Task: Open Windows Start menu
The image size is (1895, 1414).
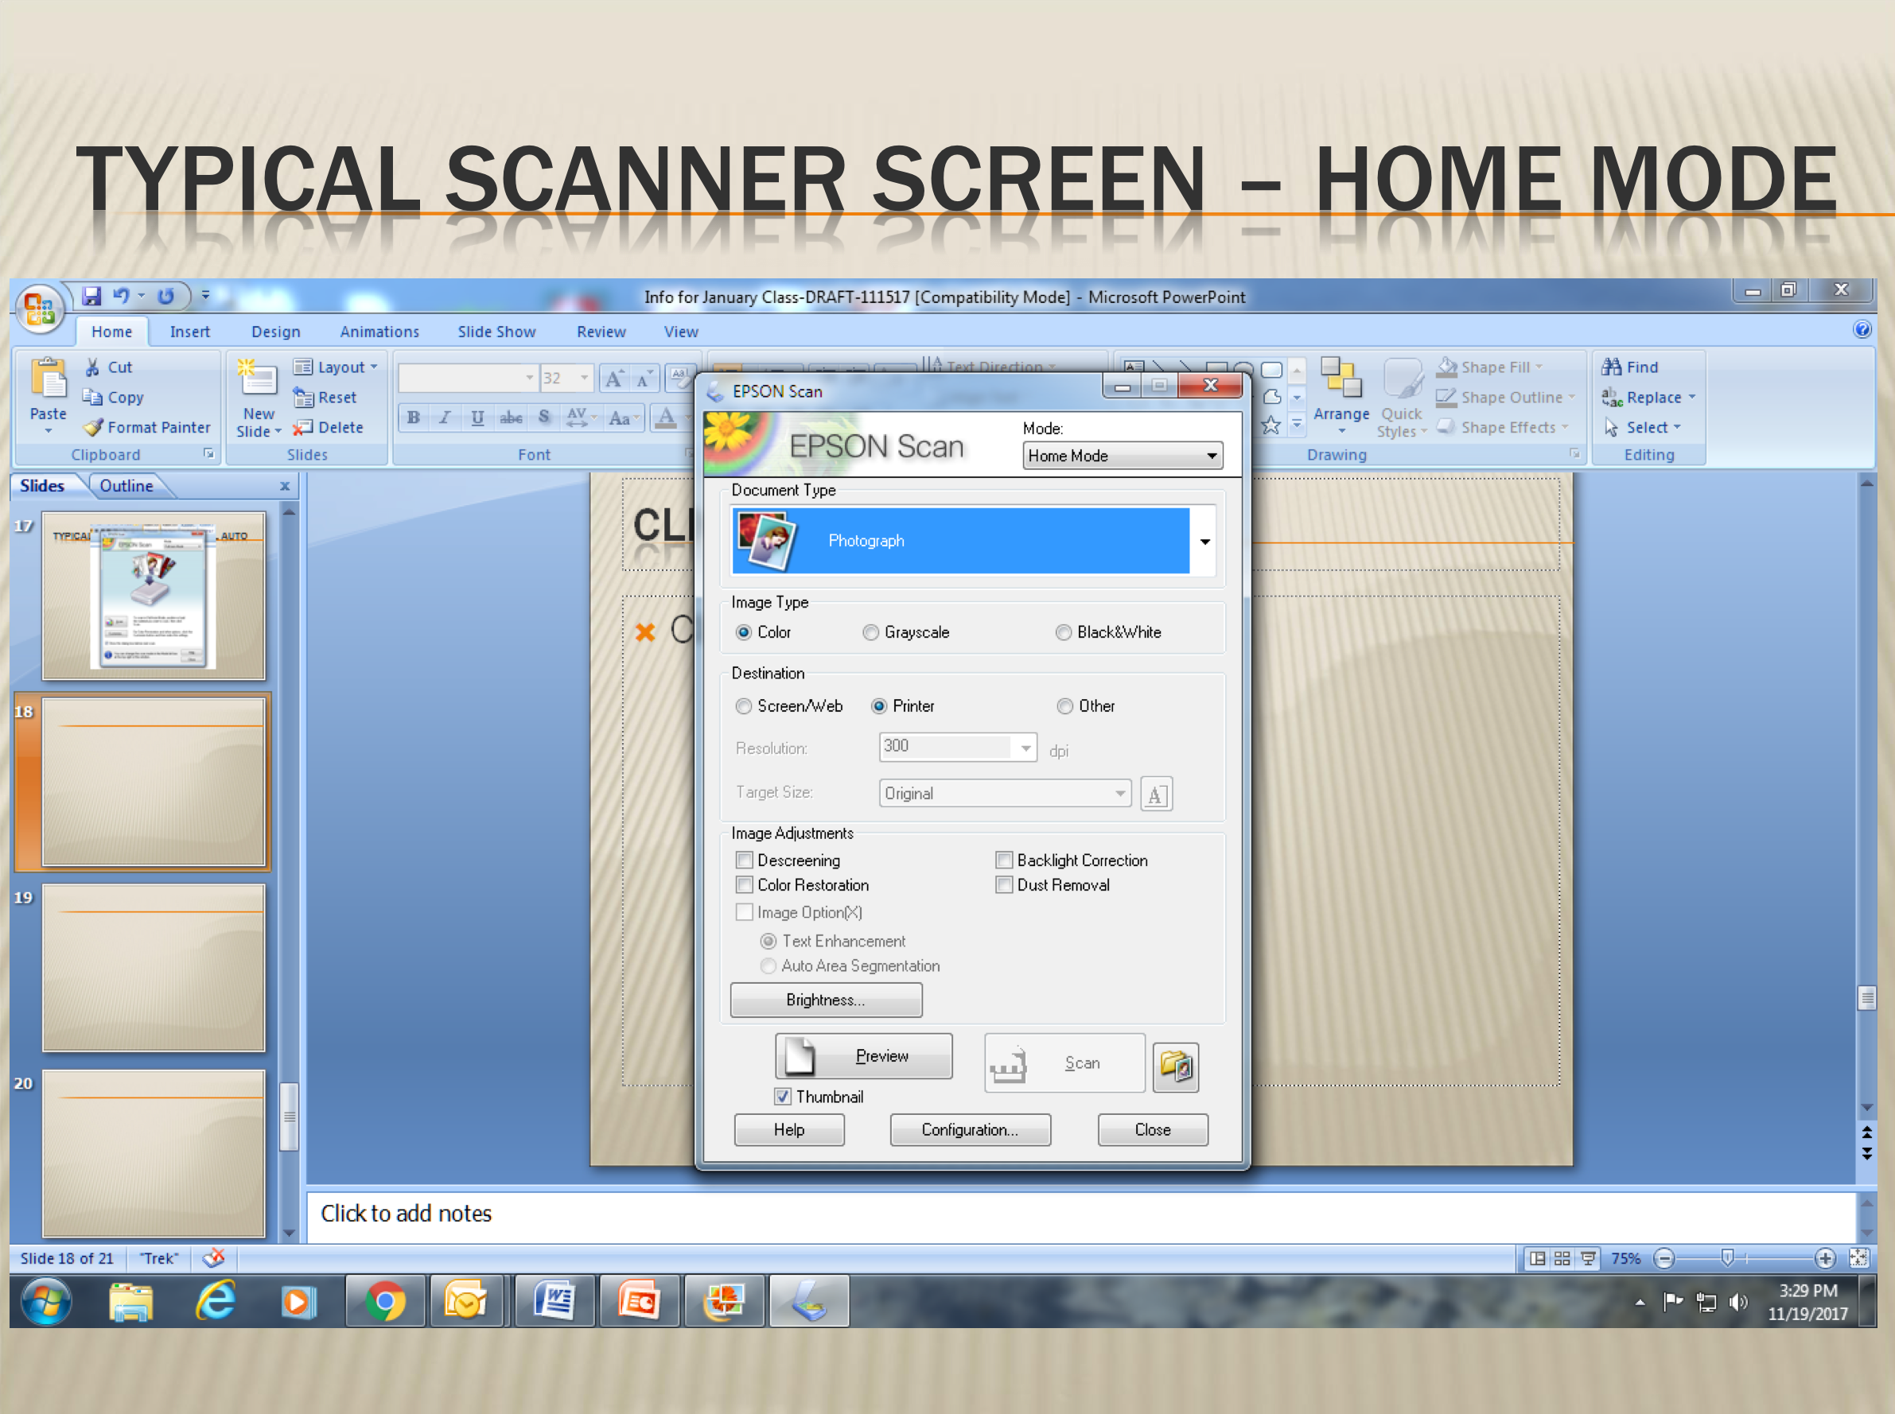Action: coord(46,1302)
